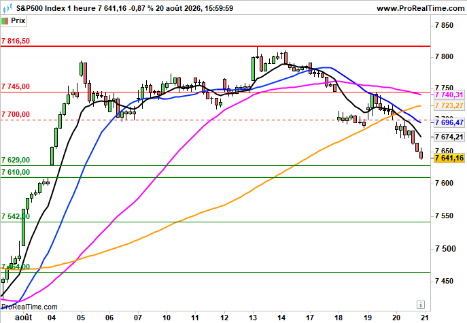Click the blue moving average value 7 696,47
The width and height of the screenshot is (467, 323).
pos(449,122)
